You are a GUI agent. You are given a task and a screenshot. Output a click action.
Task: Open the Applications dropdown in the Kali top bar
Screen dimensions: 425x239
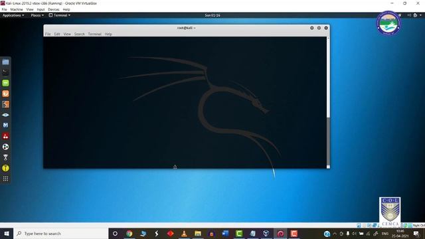[13, 15]
